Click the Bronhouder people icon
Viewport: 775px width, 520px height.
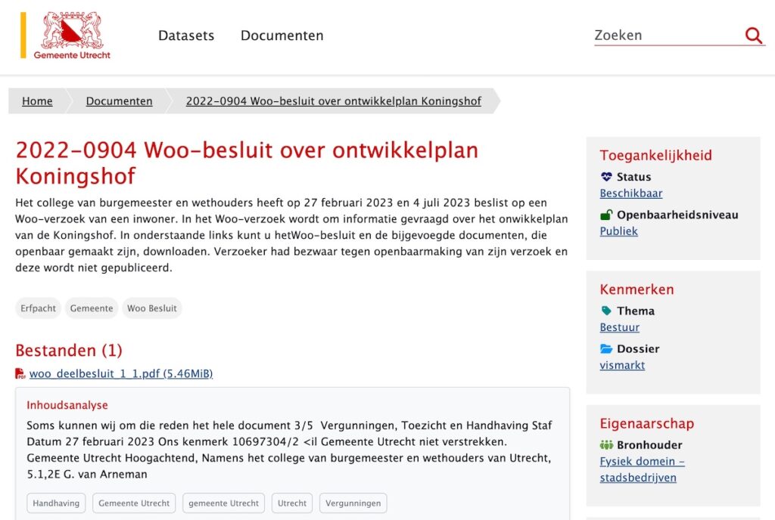pos(606,445)
